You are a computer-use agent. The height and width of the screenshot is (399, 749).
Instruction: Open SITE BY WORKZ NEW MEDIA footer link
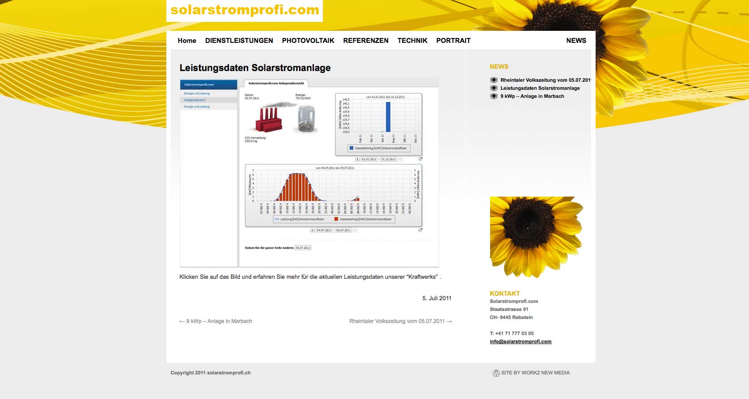(536, 373)
